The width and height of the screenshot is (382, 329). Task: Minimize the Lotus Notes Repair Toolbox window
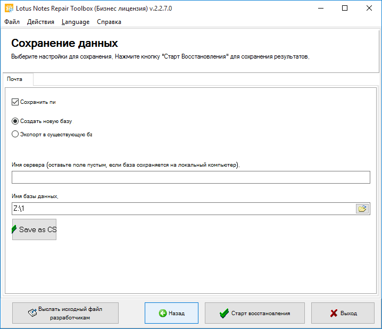(321, 9)
